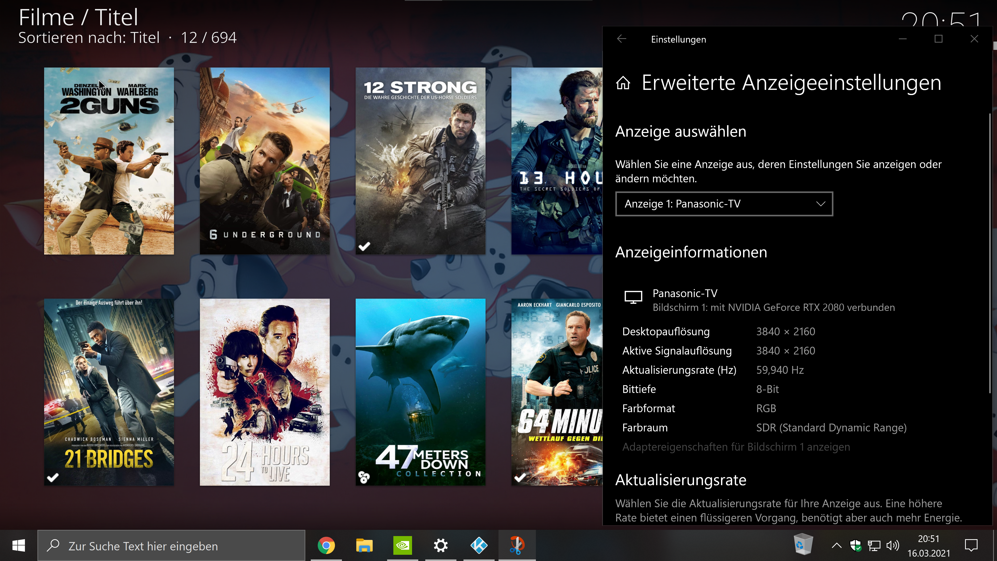The height and width of the screenshot is (561, 997).
Task: Expand the Anzeige 1: Panasonic-TV dropdown
Action: (724, 204)
